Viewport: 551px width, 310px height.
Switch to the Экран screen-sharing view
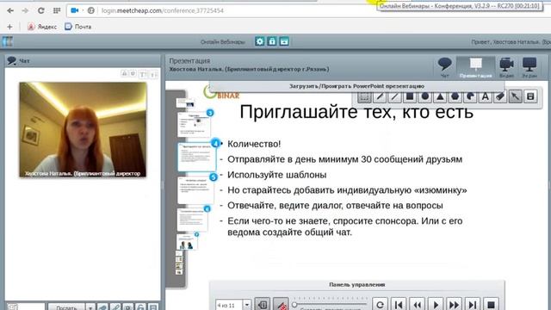[529, 67]
